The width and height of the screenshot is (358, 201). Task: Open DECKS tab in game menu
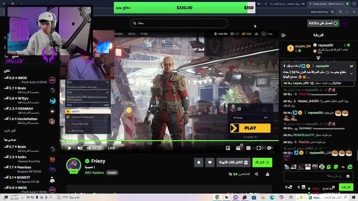point(132,34)
